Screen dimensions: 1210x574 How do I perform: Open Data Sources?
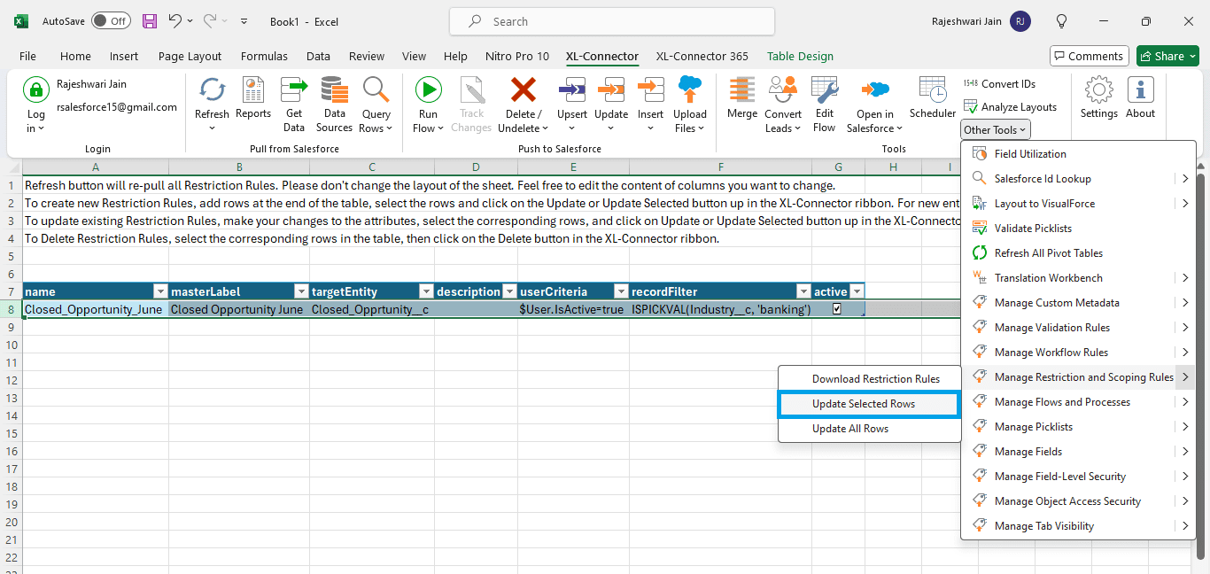pos(334,90)
